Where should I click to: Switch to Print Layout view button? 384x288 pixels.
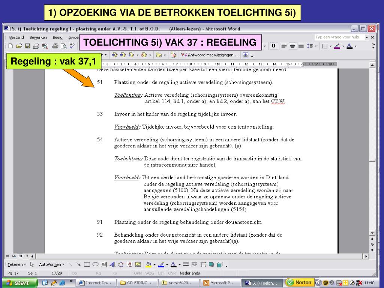tap(20, 256)
